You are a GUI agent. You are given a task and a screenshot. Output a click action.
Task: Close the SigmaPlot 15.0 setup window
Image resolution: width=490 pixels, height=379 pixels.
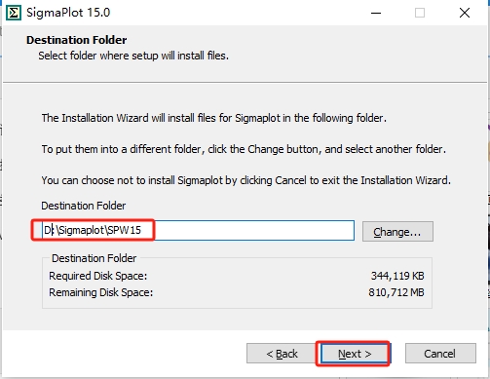(x=465, y=13)
